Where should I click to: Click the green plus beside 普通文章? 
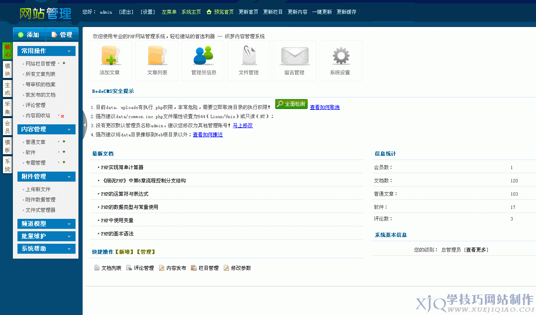pos(64,142)
